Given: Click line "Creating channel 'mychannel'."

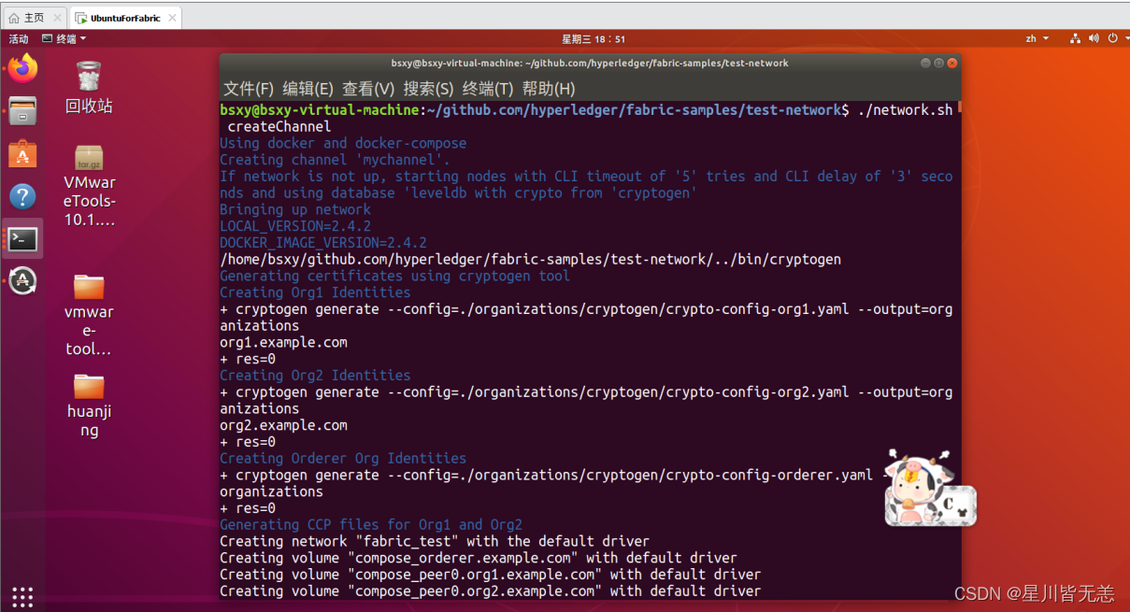Looking at the screenshot, I should pyautogui.click(x=336, y=160).
